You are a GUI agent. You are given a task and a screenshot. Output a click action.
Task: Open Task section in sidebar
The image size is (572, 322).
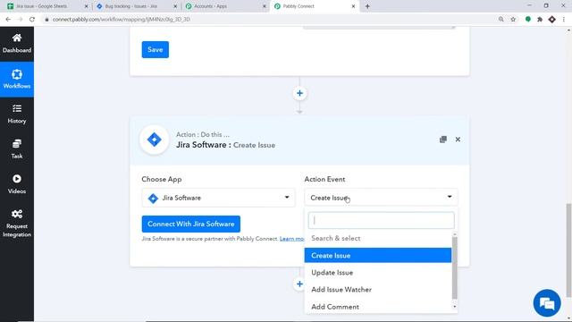point(17,149)
